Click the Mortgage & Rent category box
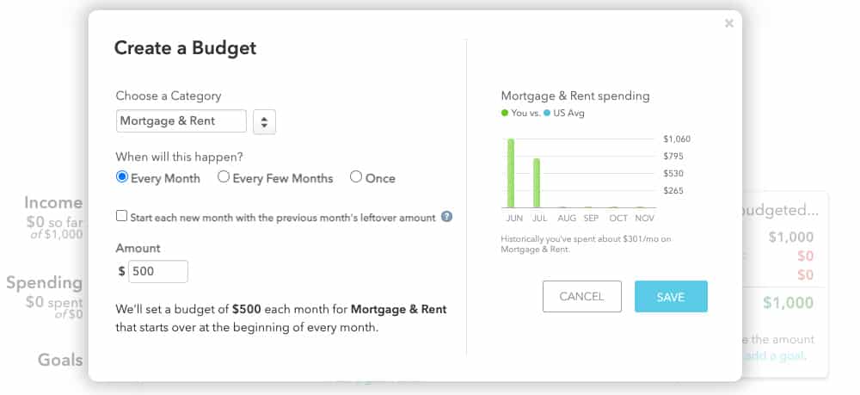This screenshot has width=860, height=395. coord(181,121)
